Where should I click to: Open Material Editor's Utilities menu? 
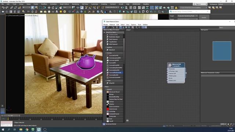point(145,25)
